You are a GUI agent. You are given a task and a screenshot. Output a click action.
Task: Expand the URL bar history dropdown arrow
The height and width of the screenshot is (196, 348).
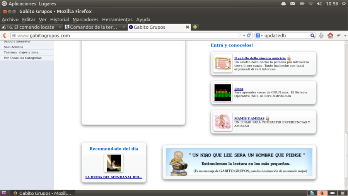[x=244, y=35]
